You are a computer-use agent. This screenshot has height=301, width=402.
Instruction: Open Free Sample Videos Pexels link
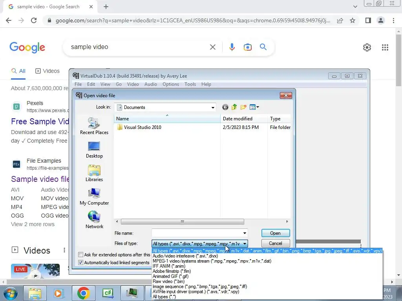[40, 121]
